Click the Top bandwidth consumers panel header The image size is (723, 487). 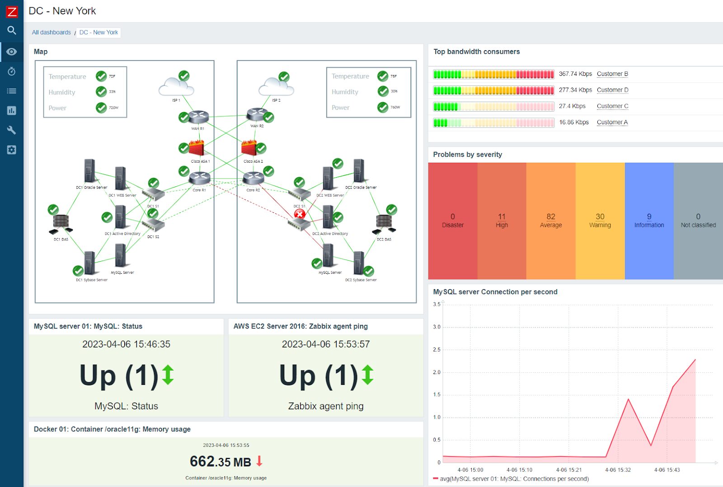(x=476, y=52)
